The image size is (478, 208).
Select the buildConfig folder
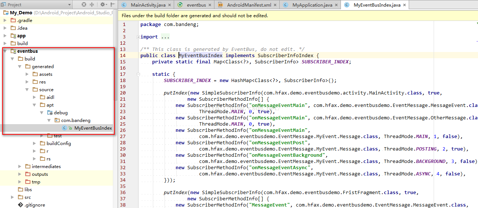59,144
